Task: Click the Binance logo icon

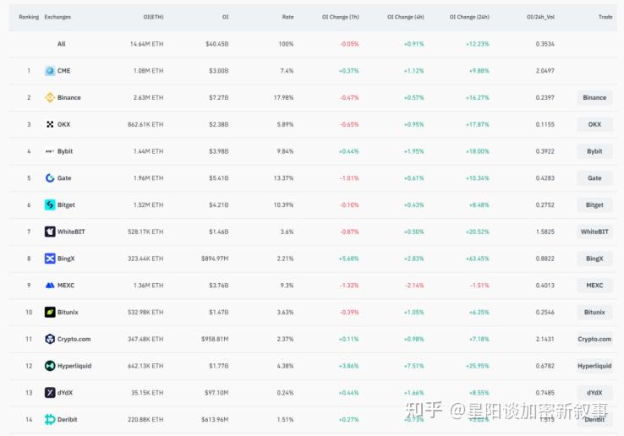Action: [50, 97]
